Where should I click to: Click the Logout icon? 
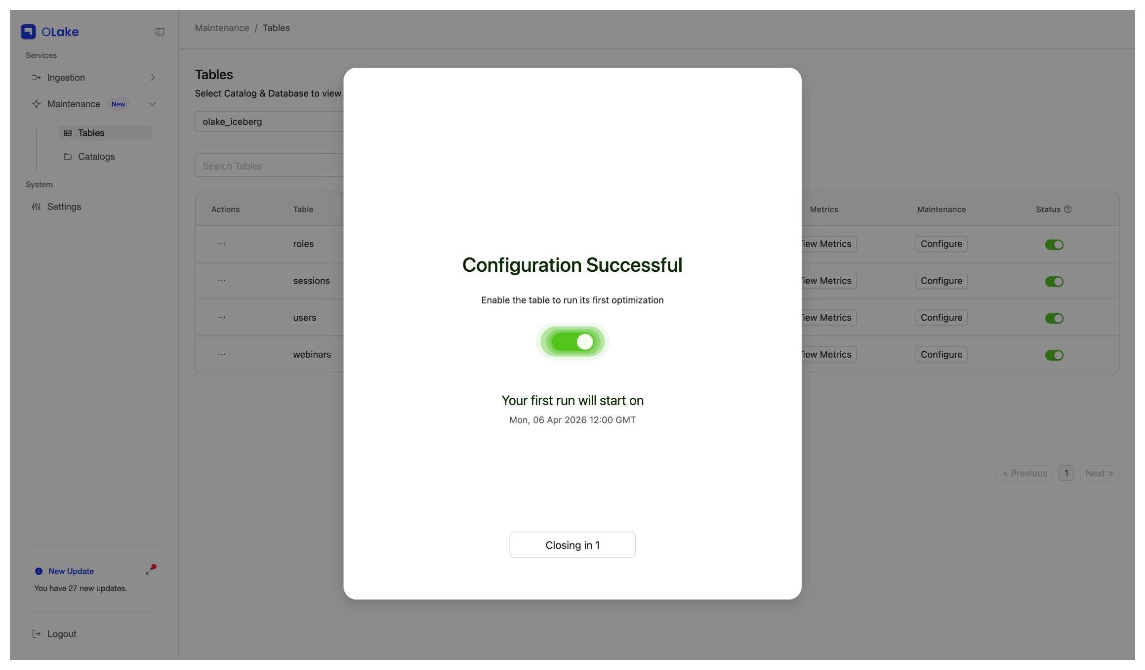[x=36, y=633]
